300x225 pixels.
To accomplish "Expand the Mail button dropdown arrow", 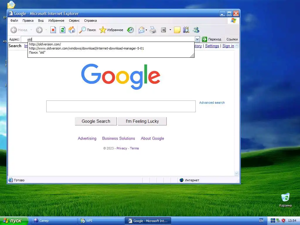I will pos(146,30).
